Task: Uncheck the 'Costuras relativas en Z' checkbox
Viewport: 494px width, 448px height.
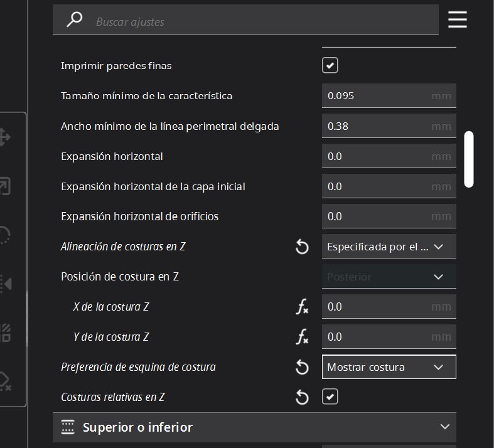Action: coord(330,397)
